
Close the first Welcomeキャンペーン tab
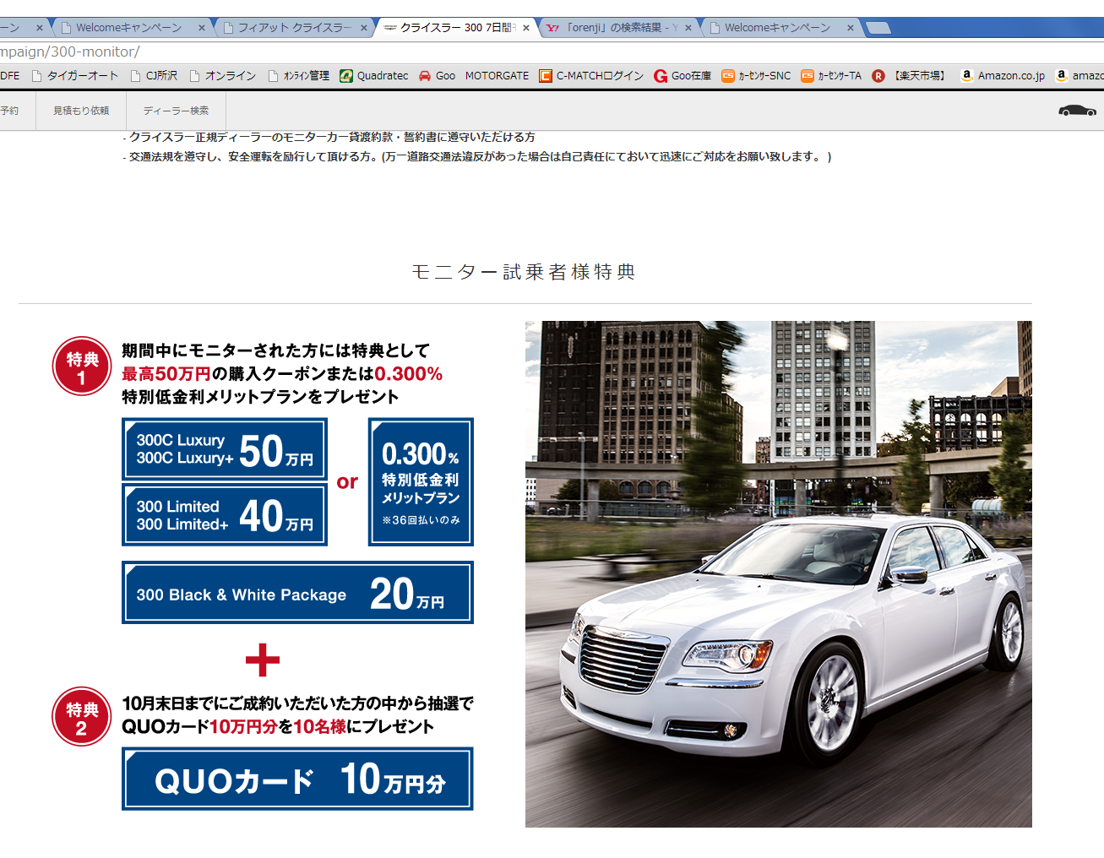click(202, 28)
